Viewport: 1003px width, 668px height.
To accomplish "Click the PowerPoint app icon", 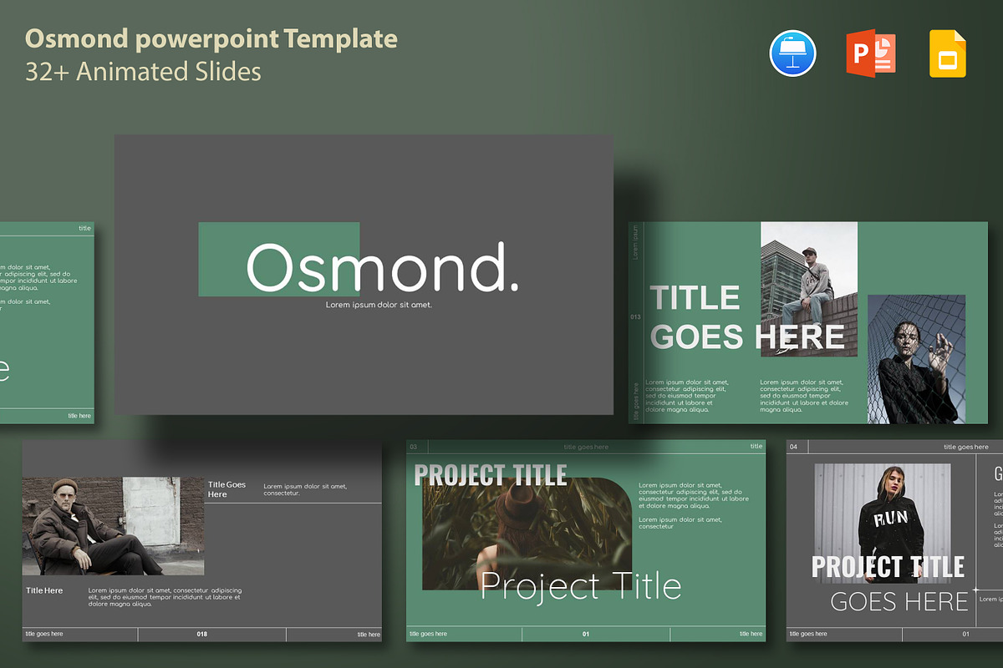I will click(x=871, y=53).
